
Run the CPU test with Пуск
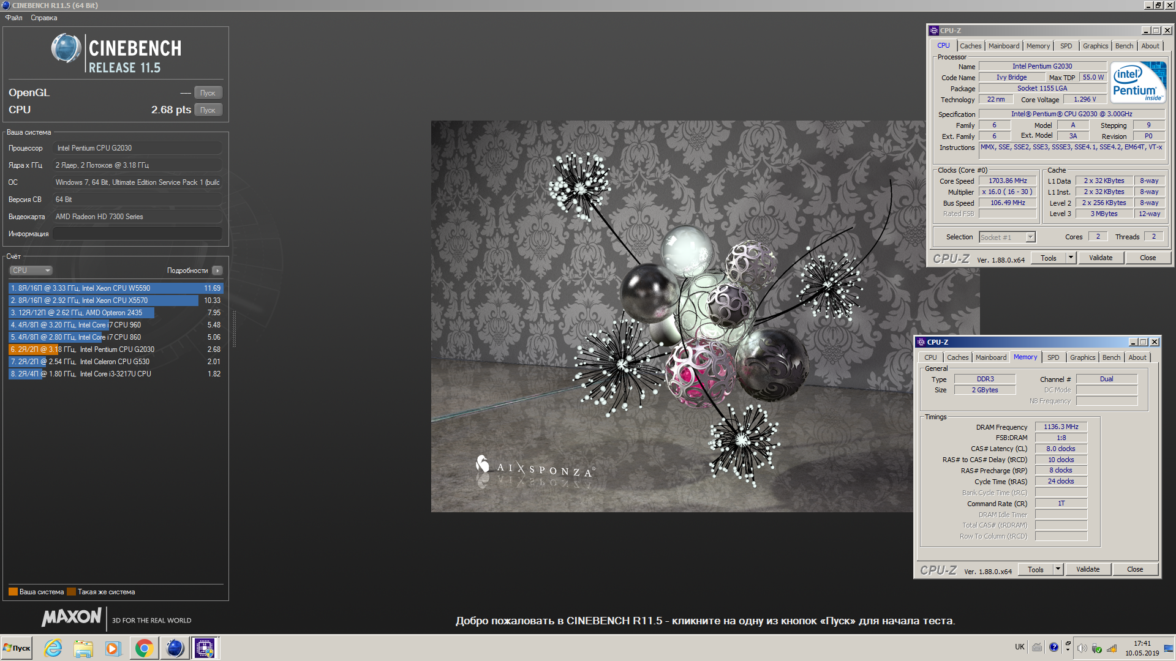pyautogui.click(x=208, y=110)
